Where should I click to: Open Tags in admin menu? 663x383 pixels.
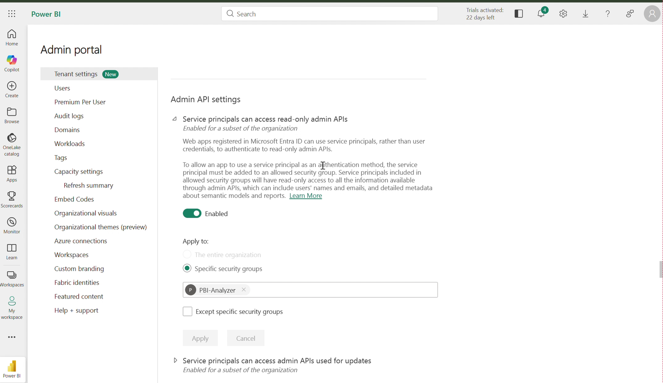tap(60, 158)
